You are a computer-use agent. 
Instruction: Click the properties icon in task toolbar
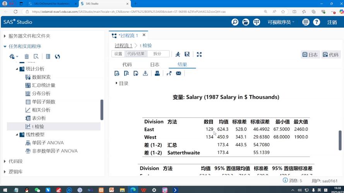36,56
